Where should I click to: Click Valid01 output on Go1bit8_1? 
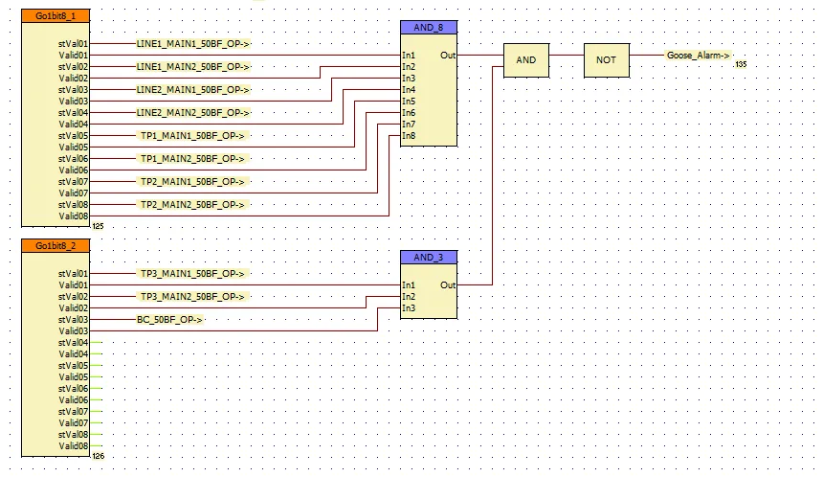(74, 56)
